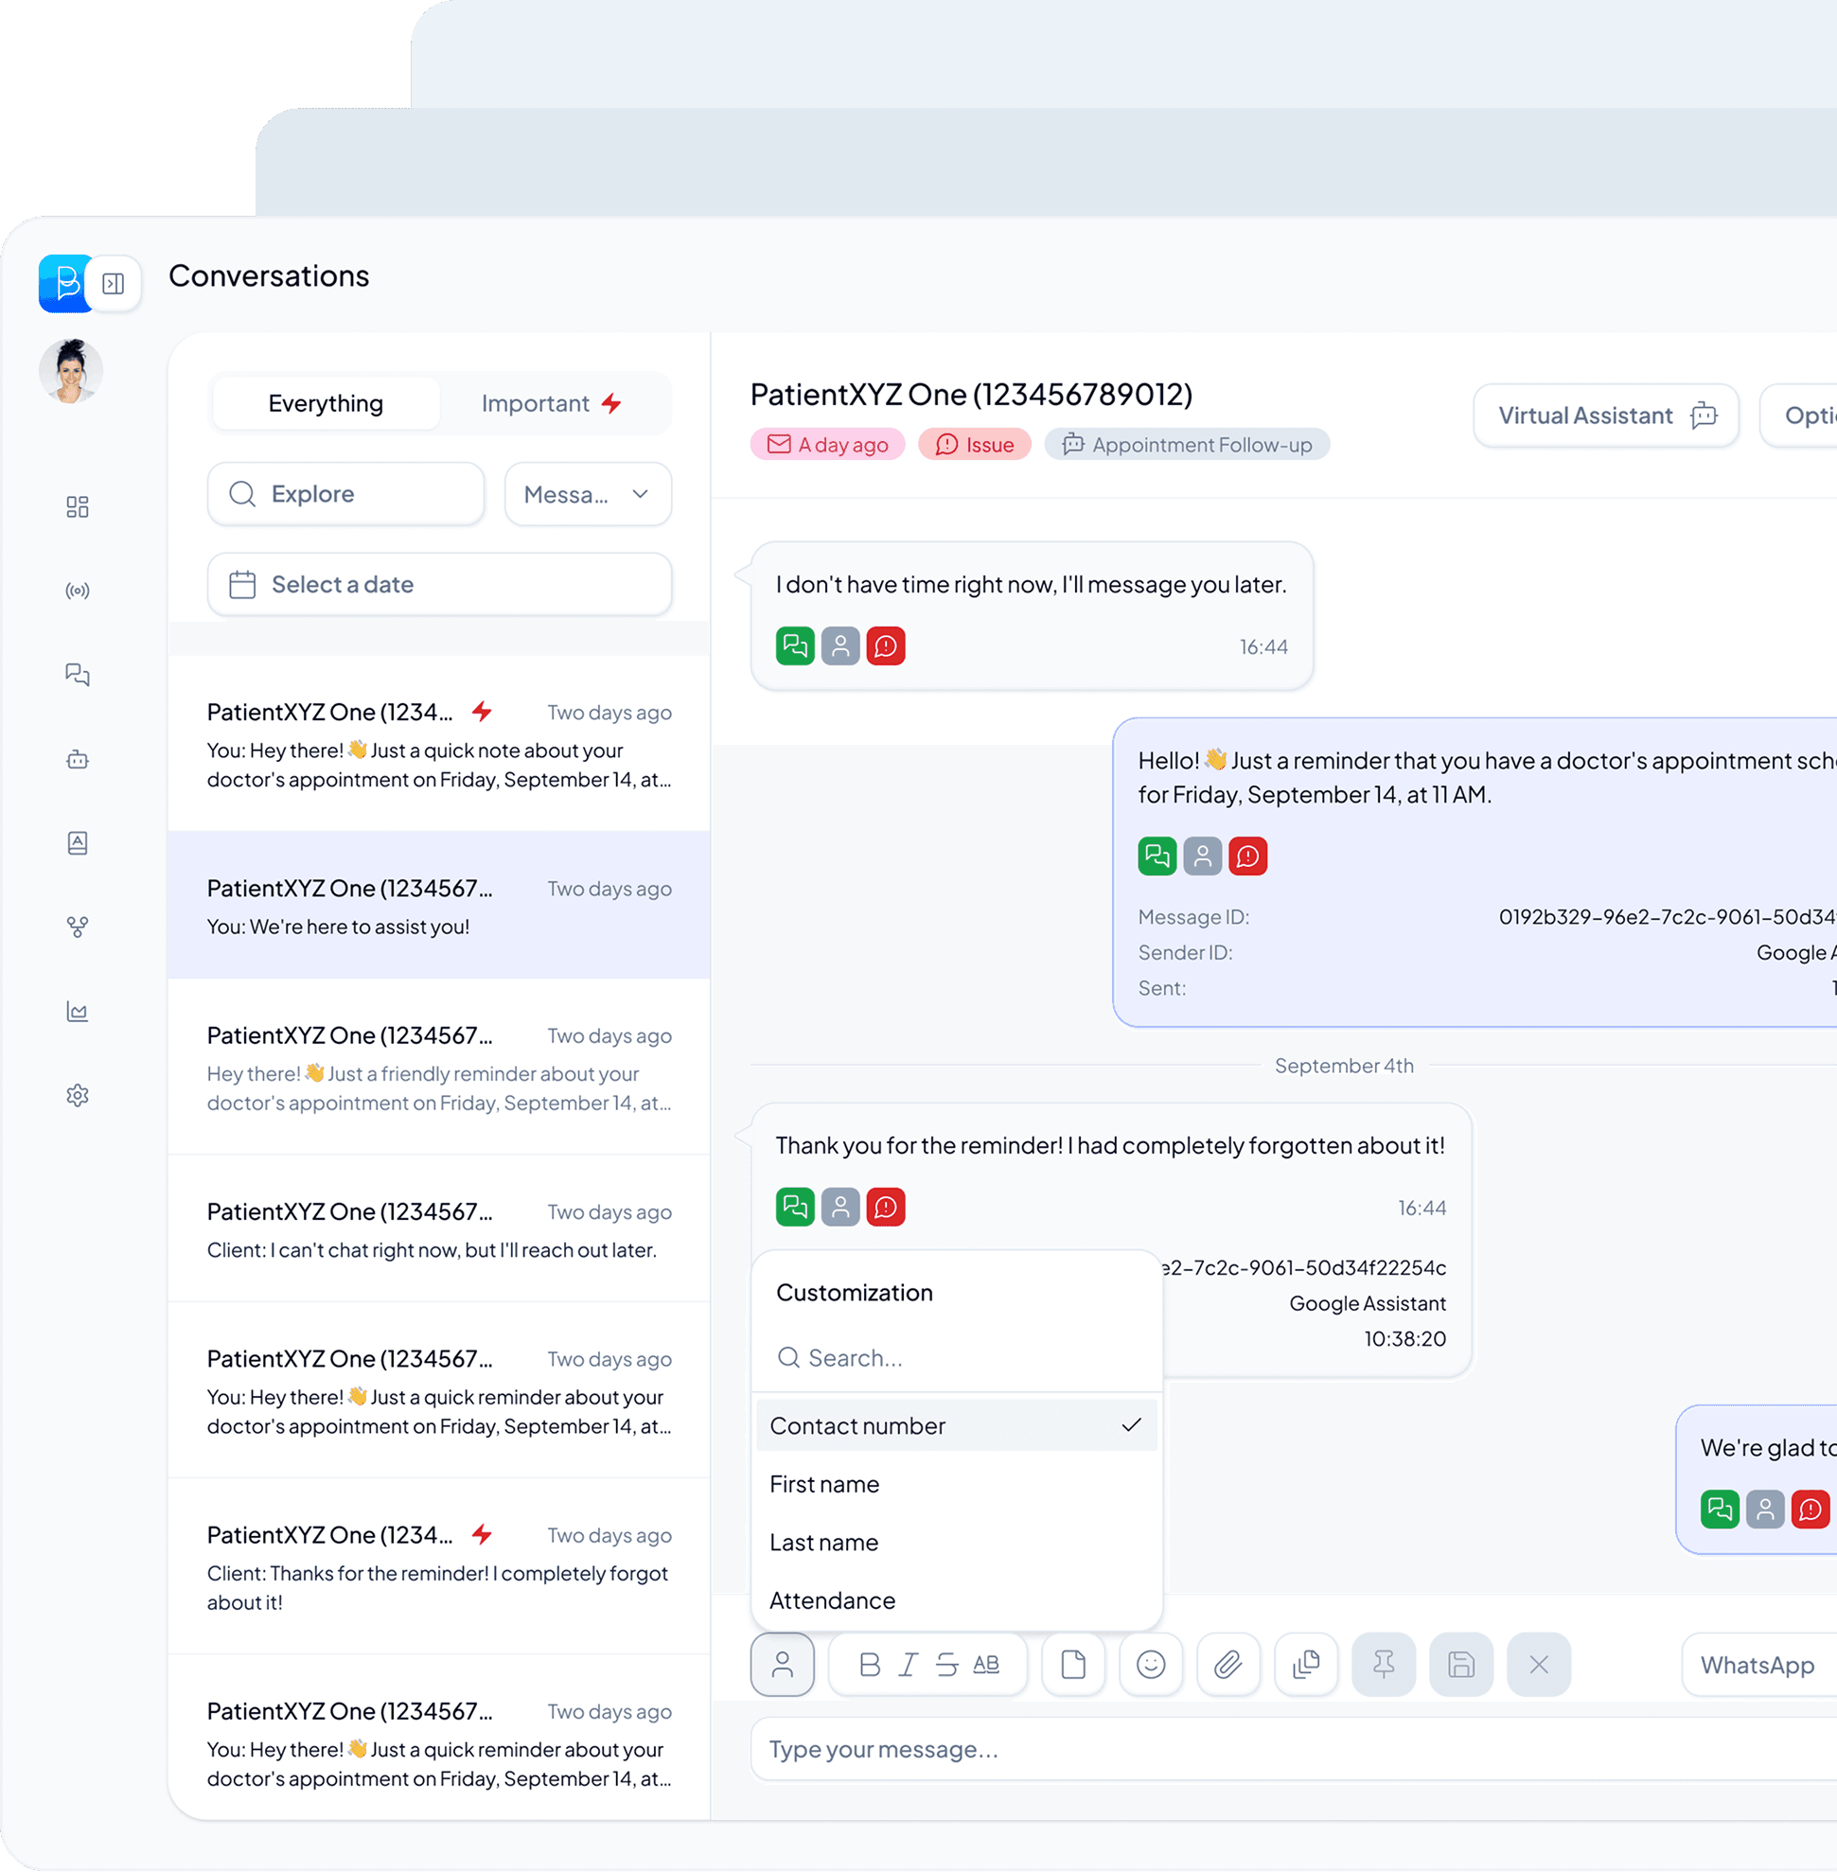Open the bot icon in sidebar

click(78, 759)
